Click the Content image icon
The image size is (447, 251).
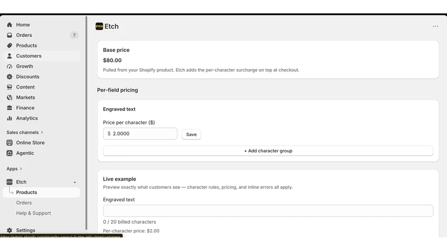coord(9,87)
